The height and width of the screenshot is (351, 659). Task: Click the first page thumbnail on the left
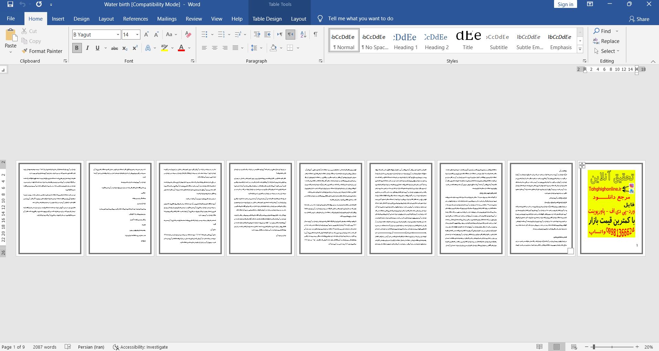(50, 208)
